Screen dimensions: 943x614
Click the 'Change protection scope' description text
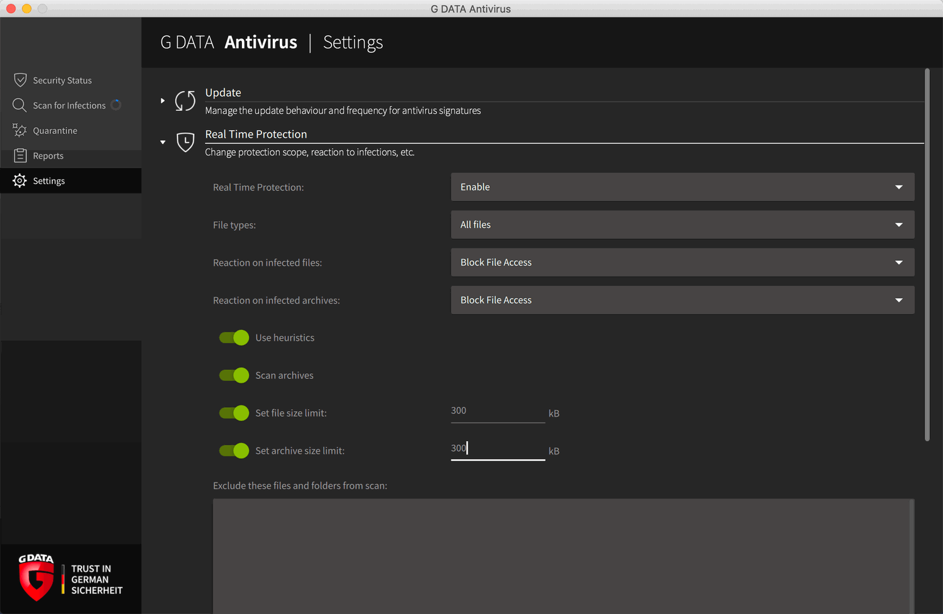pyautogui.click(x=310, y=152)
